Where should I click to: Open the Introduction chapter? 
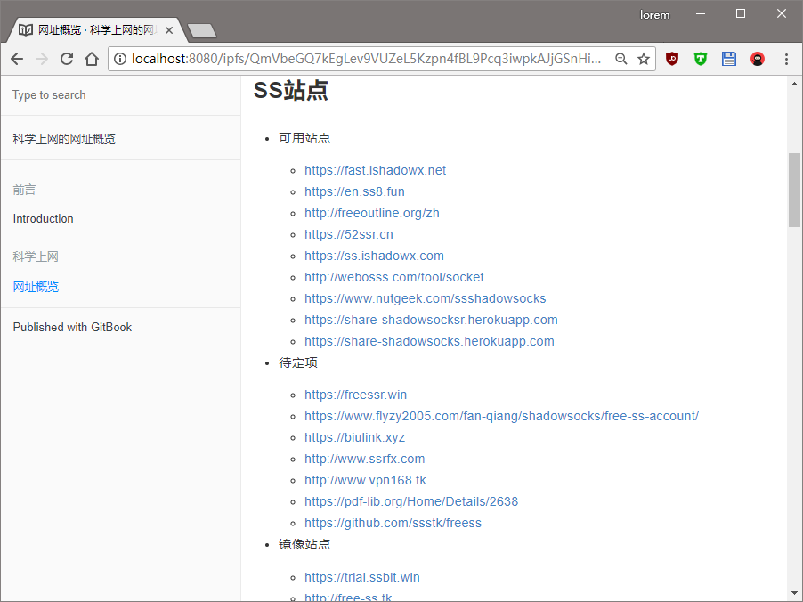(43, 219)
